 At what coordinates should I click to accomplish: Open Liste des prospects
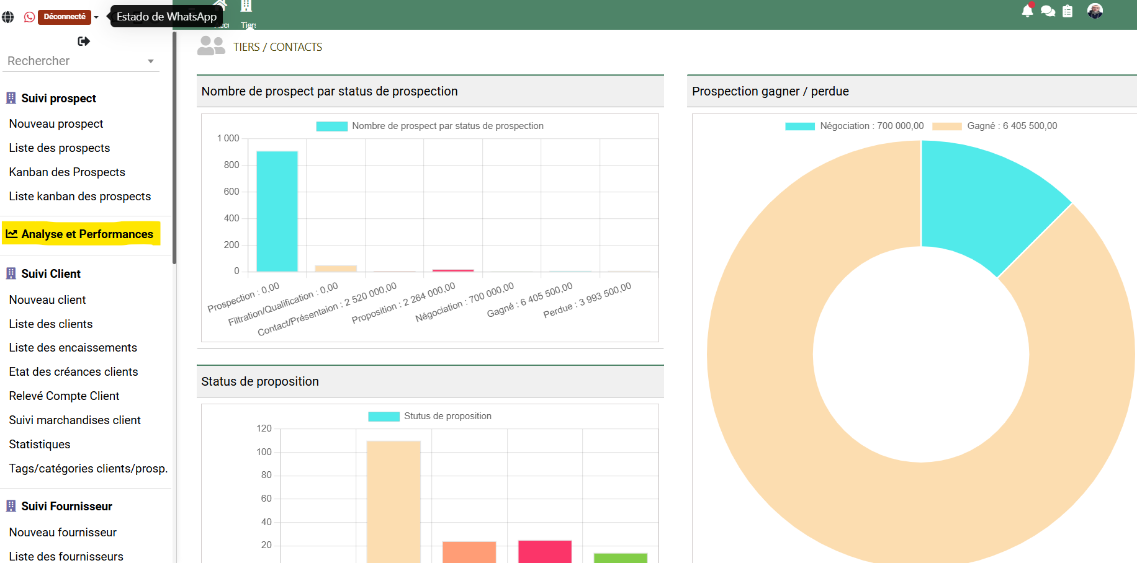[x=59, y=148]
